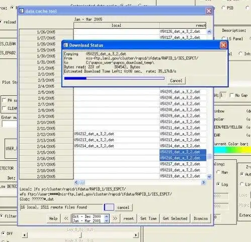251x242 pixels.
Task: Select the OFF radio button at bottom left
Action: coord(3,233)
